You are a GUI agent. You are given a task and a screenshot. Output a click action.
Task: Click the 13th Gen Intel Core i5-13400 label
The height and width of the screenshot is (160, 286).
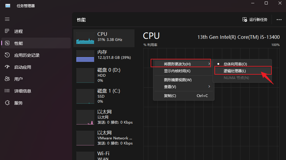click(x=239, y=37)
